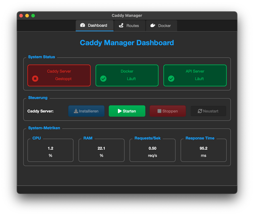This screenshot has width=254, height=216.
Task: Minimize the window with the yellow button
Action: (27, 15)
